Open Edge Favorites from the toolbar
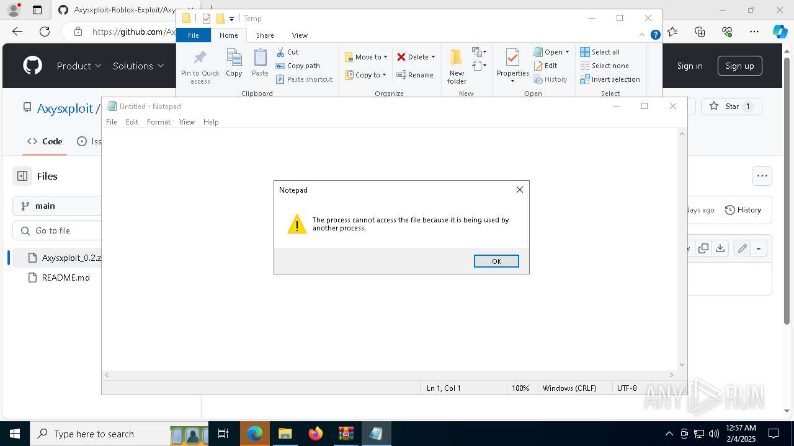The width and height of the screenshot is (794, 446). click(672, 32)
